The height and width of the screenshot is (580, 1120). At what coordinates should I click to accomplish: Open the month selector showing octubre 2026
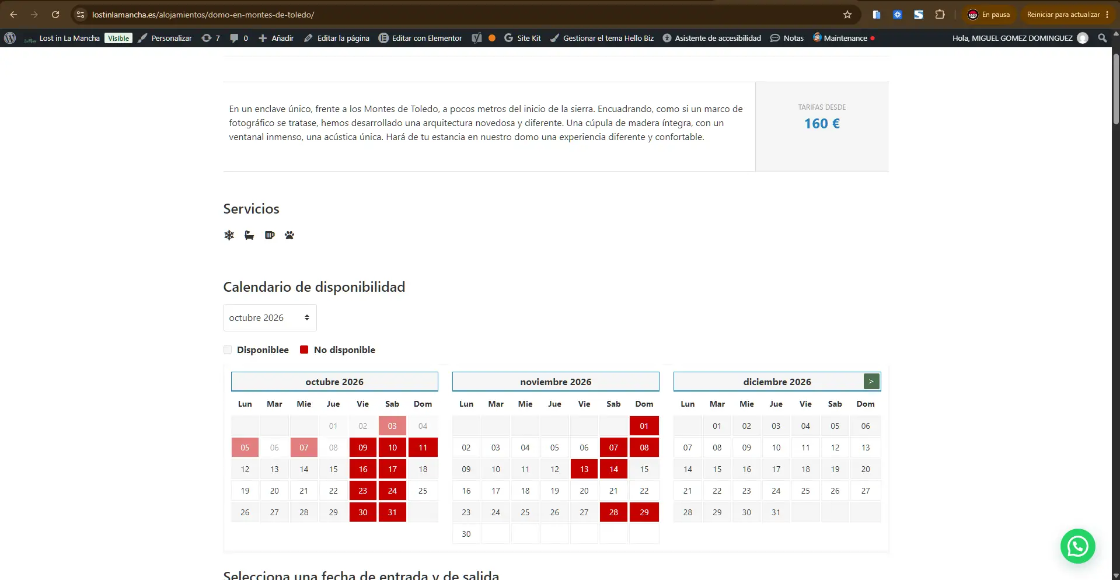pyautogui.click(x=270, y=317)
